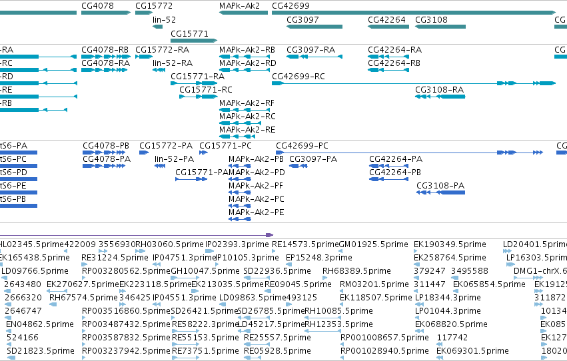Click the MAPk-Ak2 gene label
The width and height of the screenshot is (567, 361).
[x=239, y=6]
